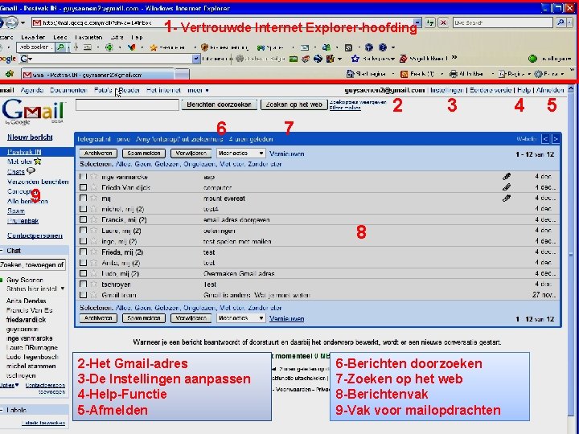Switch to the Gmail Postvak IN browser tab
This screenshot has width=579, height=434.
[98, 74]
